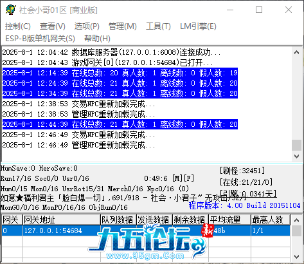The width and height of the screenshot is (304, 264).
Task: Click the log panel scrollbar thumb
Action: click(297, 146)
